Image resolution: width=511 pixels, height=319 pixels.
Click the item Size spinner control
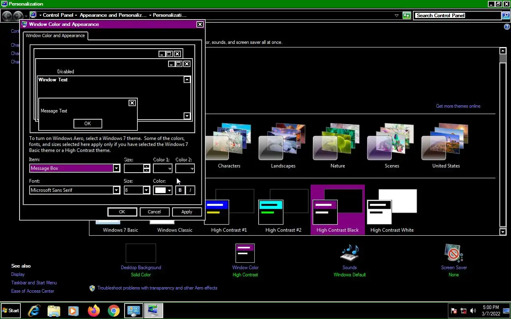click(x=147, y=168)
